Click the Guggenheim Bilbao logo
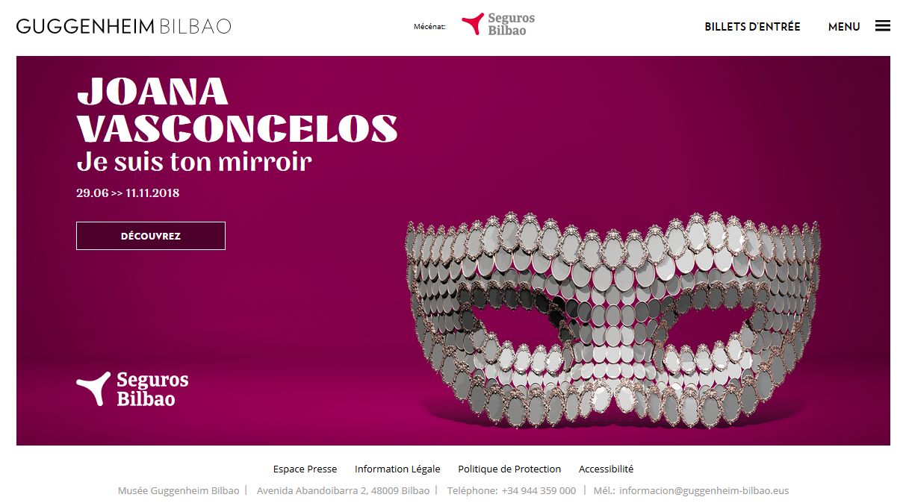The image size is (909, 503). click(x=124, y=26)
